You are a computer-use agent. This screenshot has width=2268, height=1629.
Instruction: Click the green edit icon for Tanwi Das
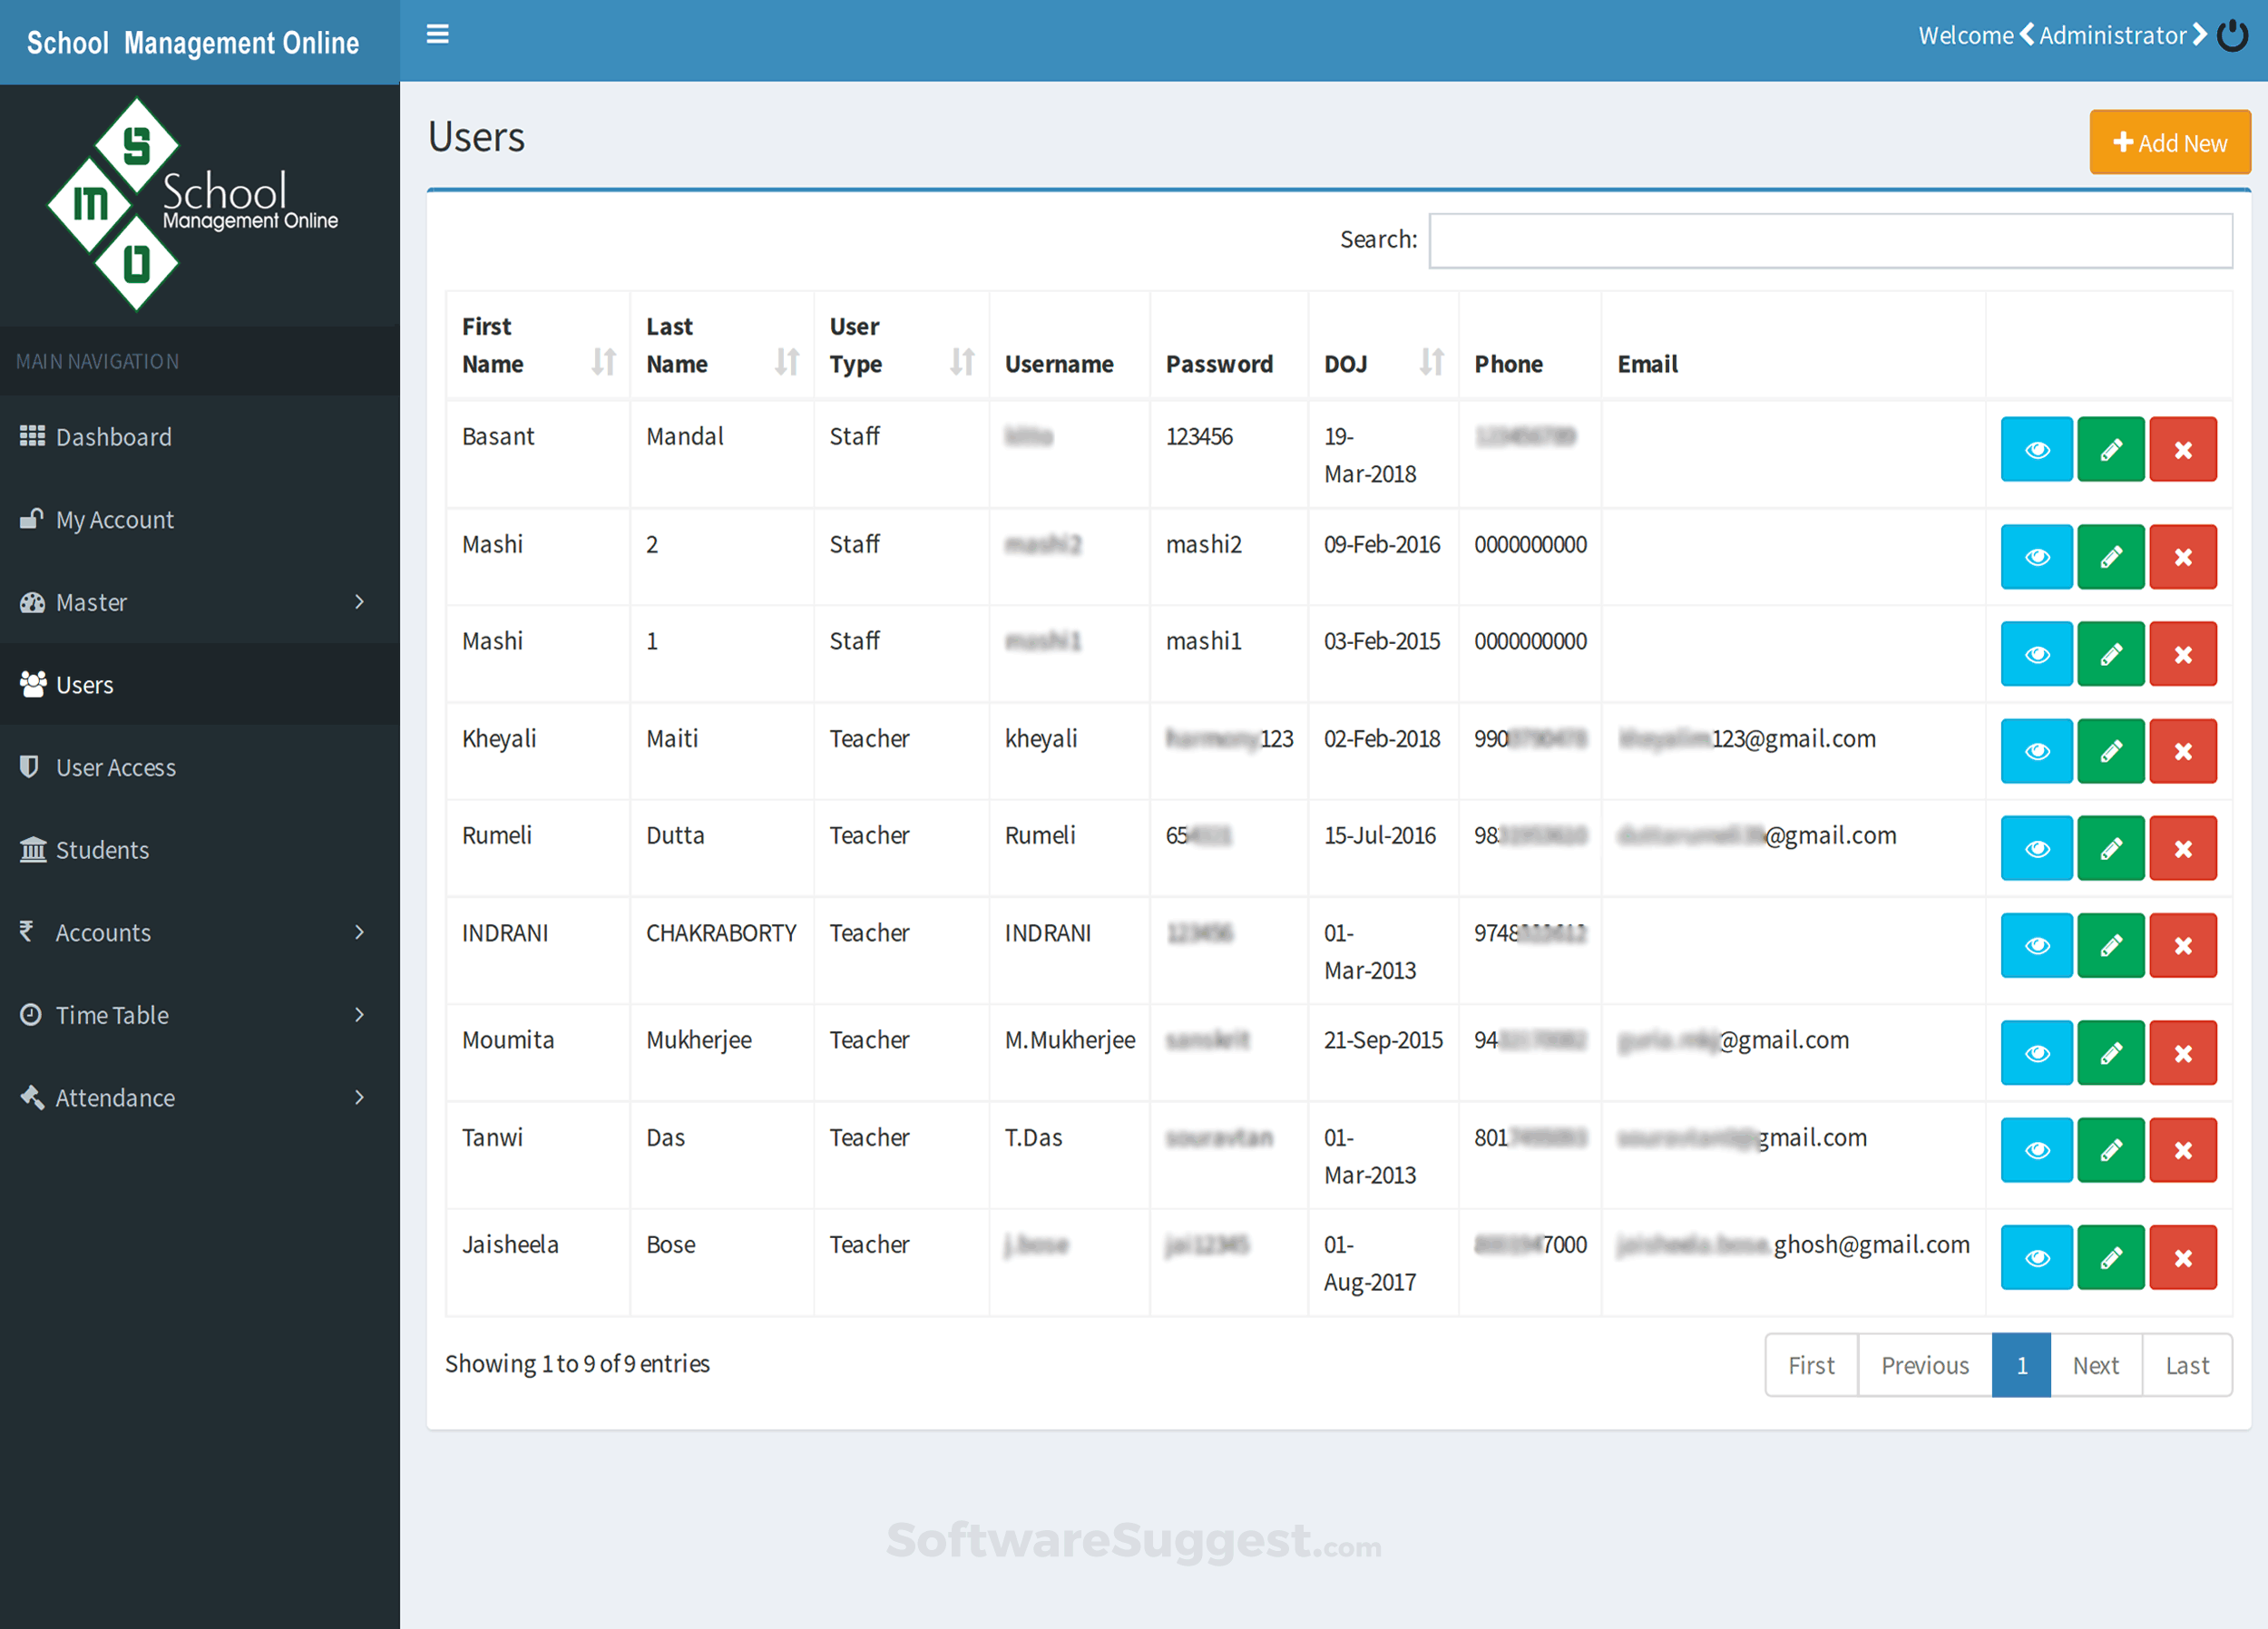point(2110,1150)
